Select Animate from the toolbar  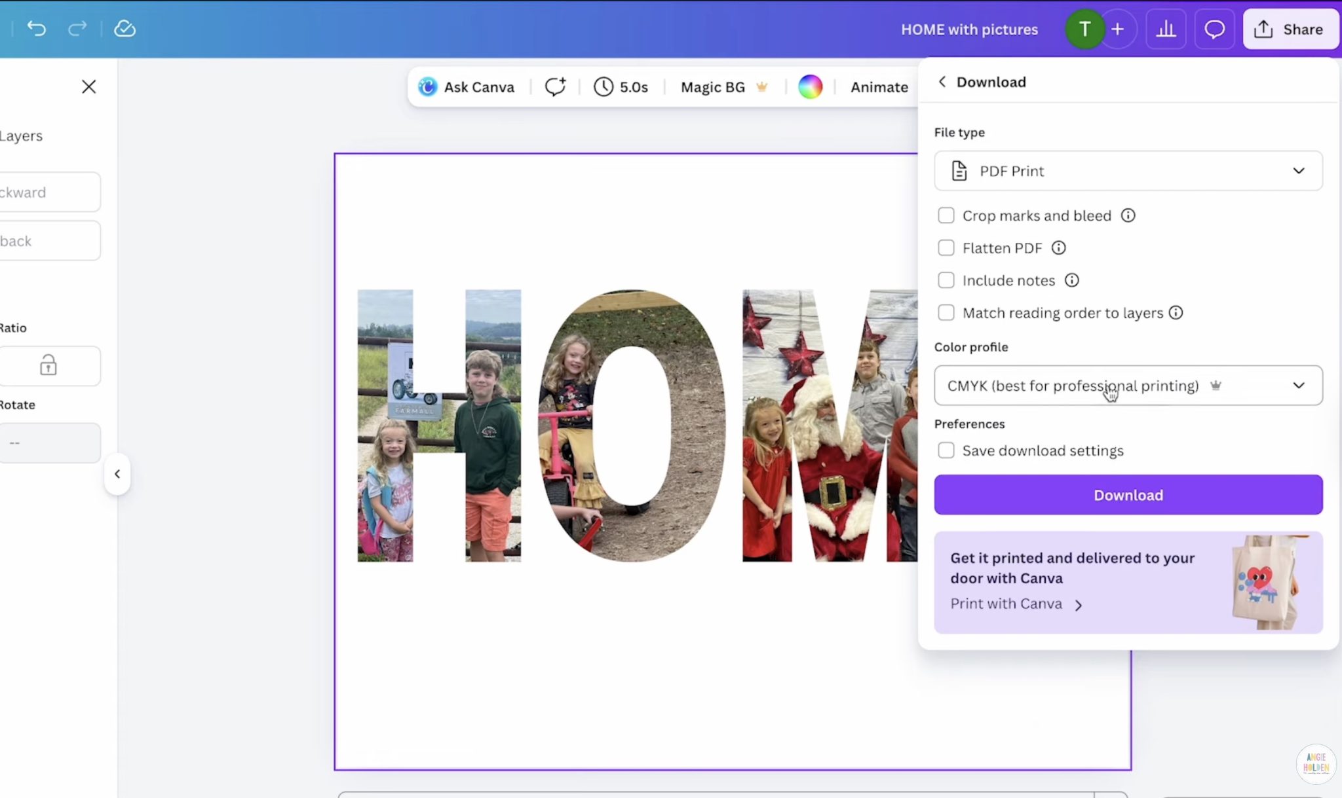click(x=879, y=86)
